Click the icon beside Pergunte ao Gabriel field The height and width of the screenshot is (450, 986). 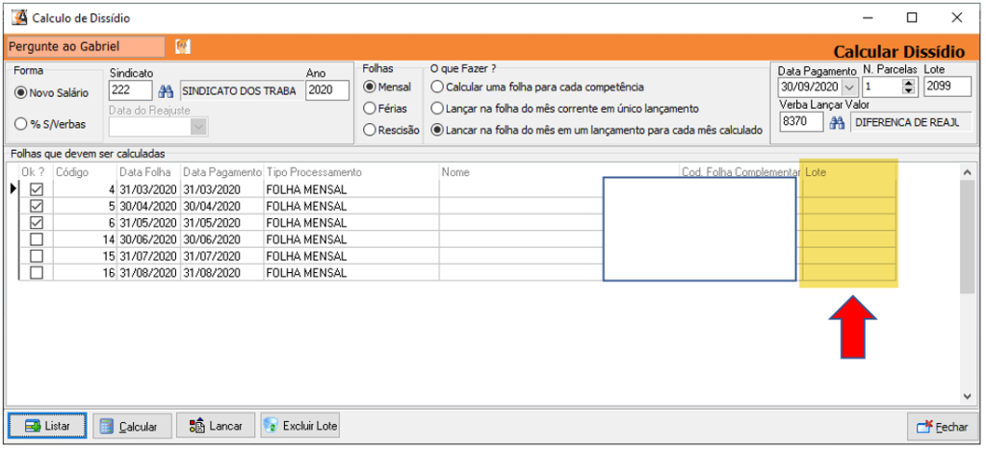coord(182,46)
